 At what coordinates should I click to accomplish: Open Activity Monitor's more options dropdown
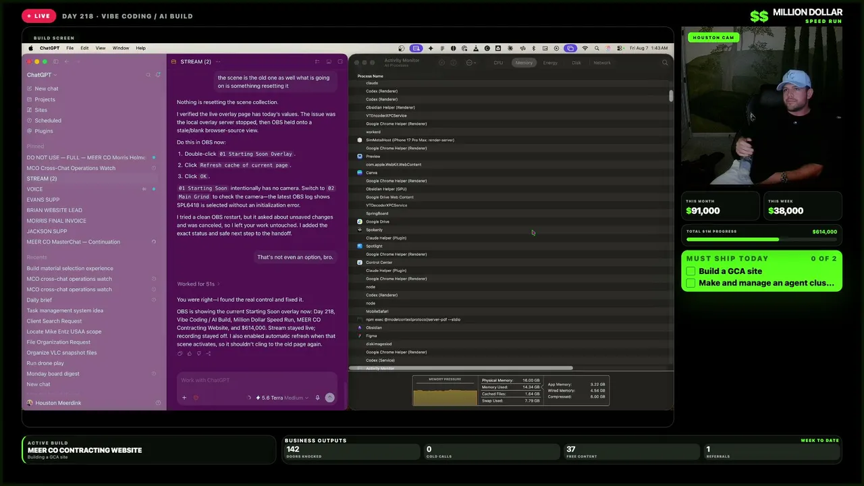pos(470,63)
